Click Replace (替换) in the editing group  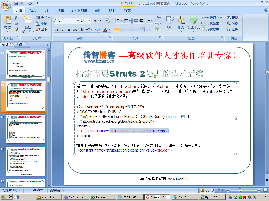click(x=234, y=23)
